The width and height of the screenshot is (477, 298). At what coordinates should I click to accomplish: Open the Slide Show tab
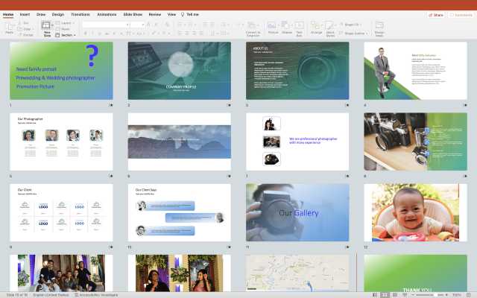pos(133,14)
